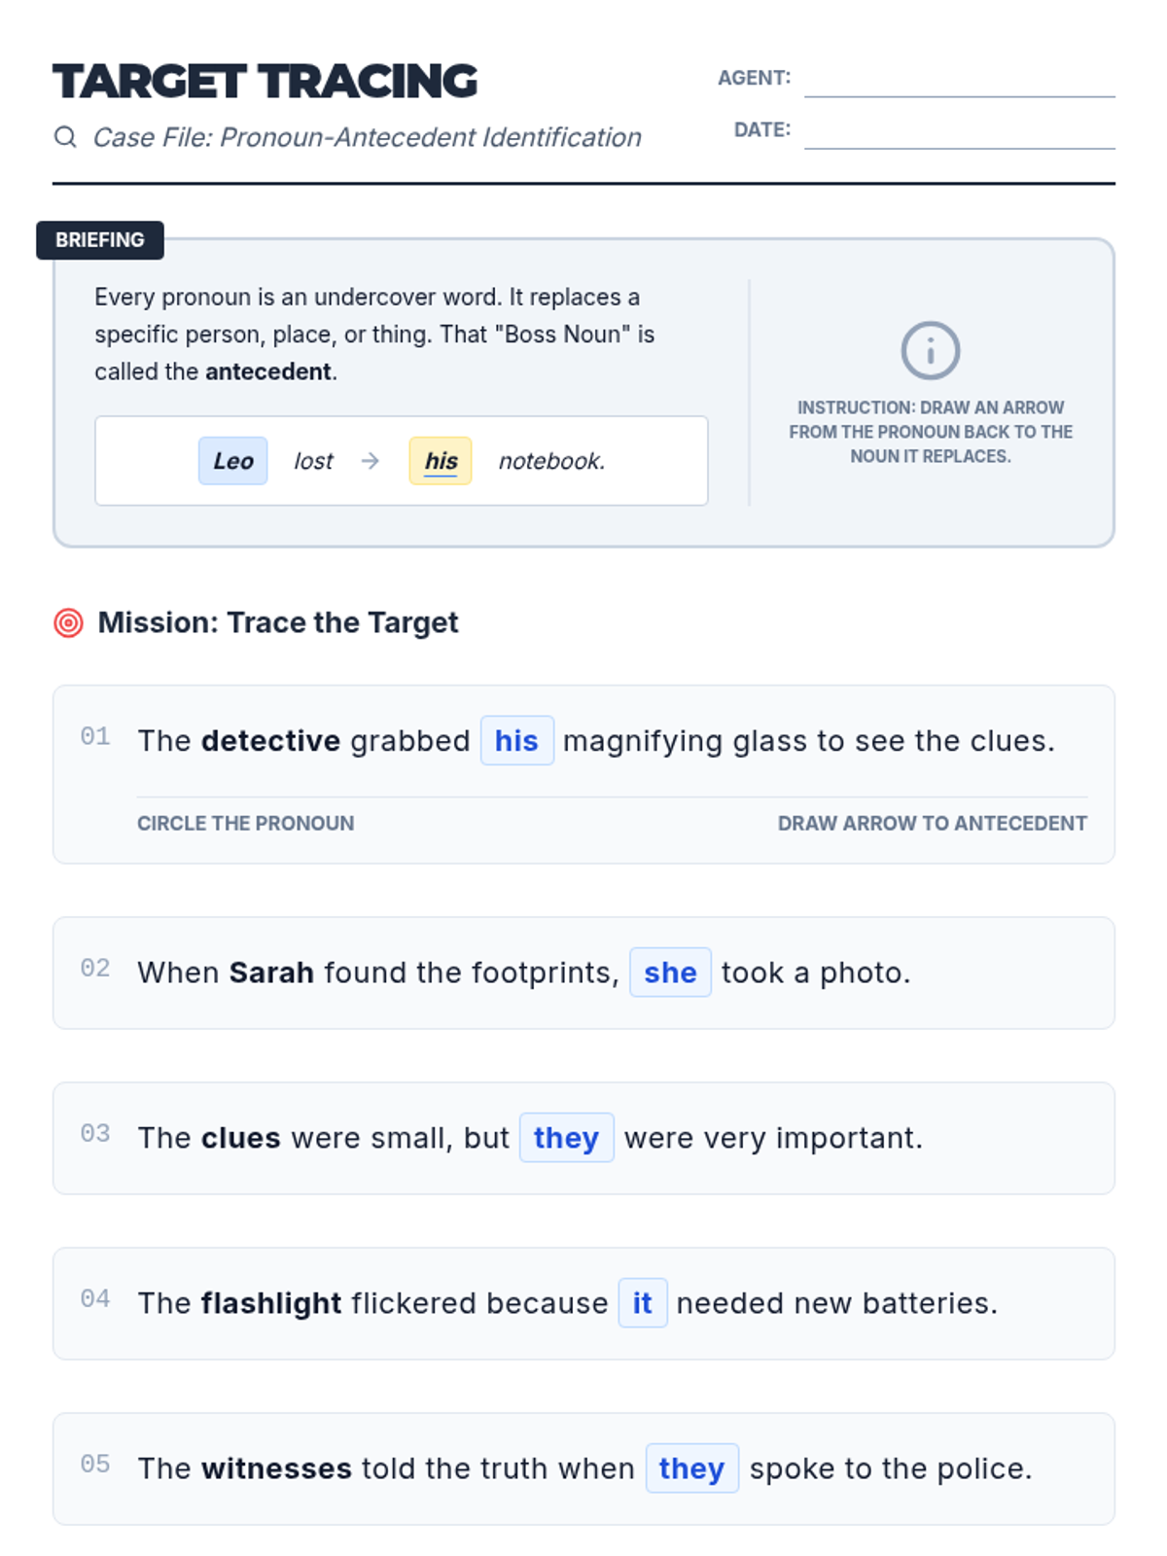
Task: Select the pronoun 'they' in sentence 03
Action: pos(566,1138)
